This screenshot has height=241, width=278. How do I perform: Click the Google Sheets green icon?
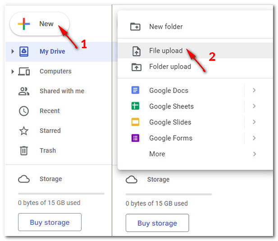(135, 106)
